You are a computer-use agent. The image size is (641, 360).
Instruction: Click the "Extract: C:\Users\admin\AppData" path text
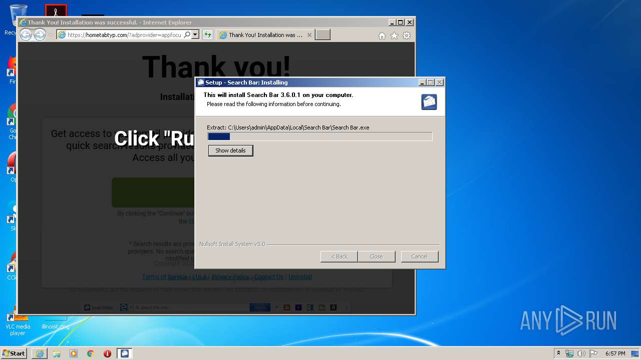288,127
